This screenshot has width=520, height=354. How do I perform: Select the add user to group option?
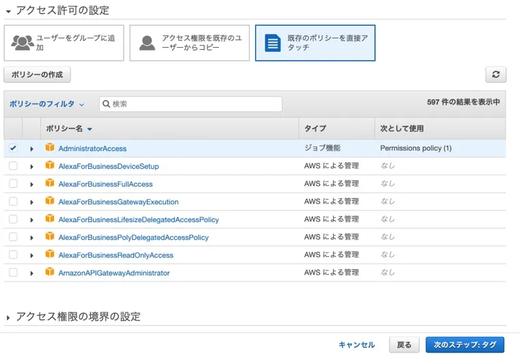pos(64,43)
